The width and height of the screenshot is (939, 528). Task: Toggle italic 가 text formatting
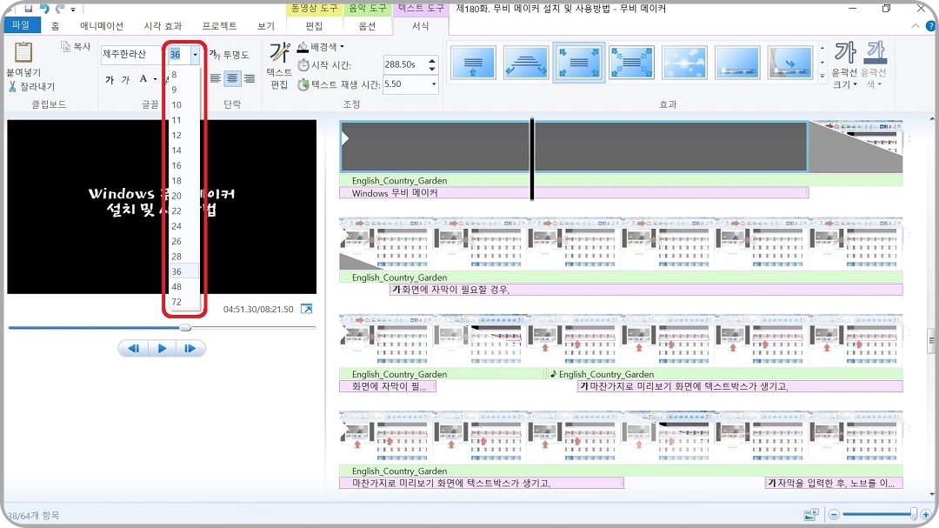(x=125, y=79)
